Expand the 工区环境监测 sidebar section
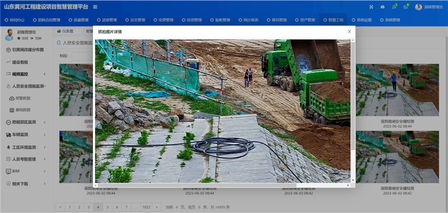448x213 pixels. pos(26,147)
